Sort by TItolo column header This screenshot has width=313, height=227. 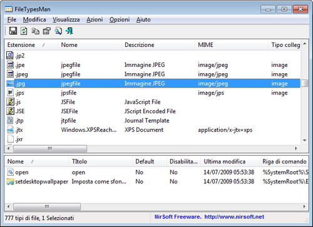point(101,161)
